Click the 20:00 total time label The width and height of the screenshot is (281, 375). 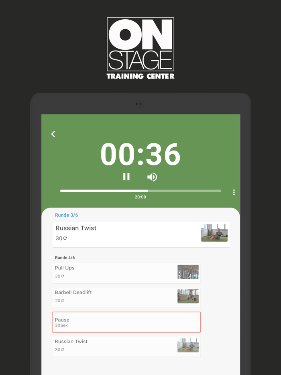point(140,197)
